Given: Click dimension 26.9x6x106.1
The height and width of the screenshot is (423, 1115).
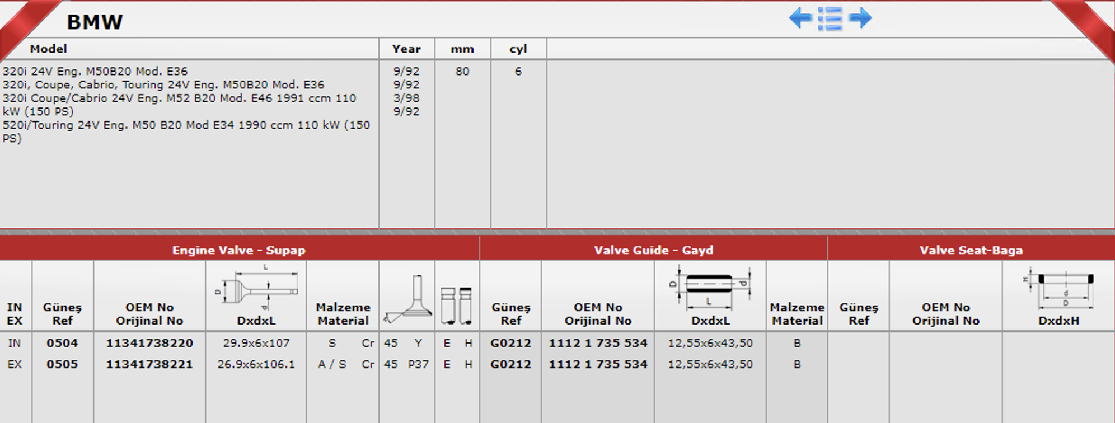Looking at the screenshot, I should pos(256,364).
